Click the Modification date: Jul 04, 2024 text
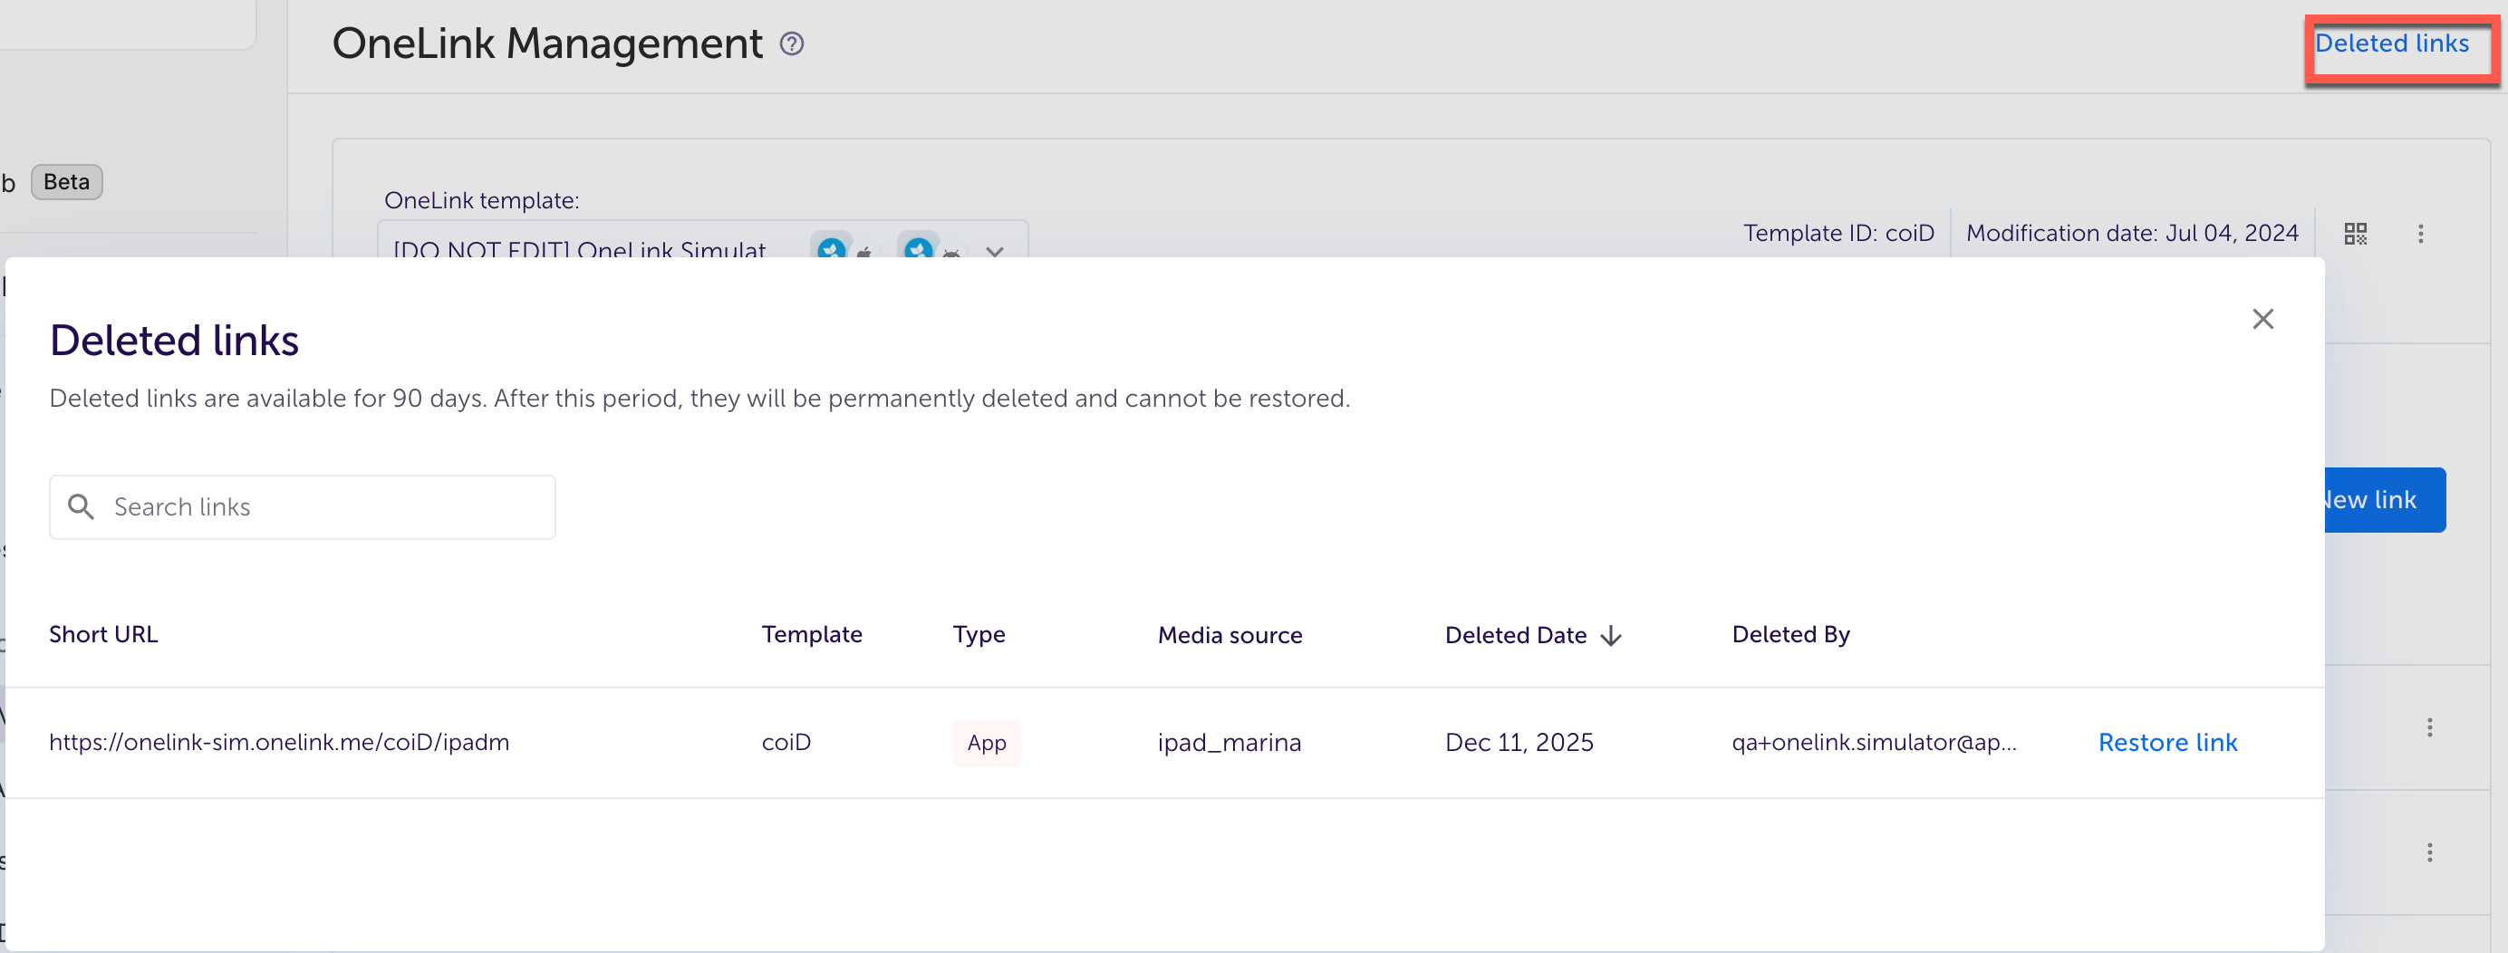2508x953 pixels. [2132, 234]
